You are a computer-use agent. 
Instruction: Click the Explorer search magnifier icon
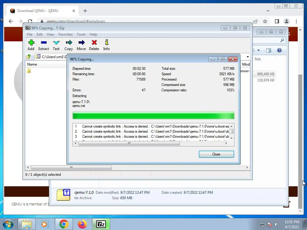(x=282, y=40)
